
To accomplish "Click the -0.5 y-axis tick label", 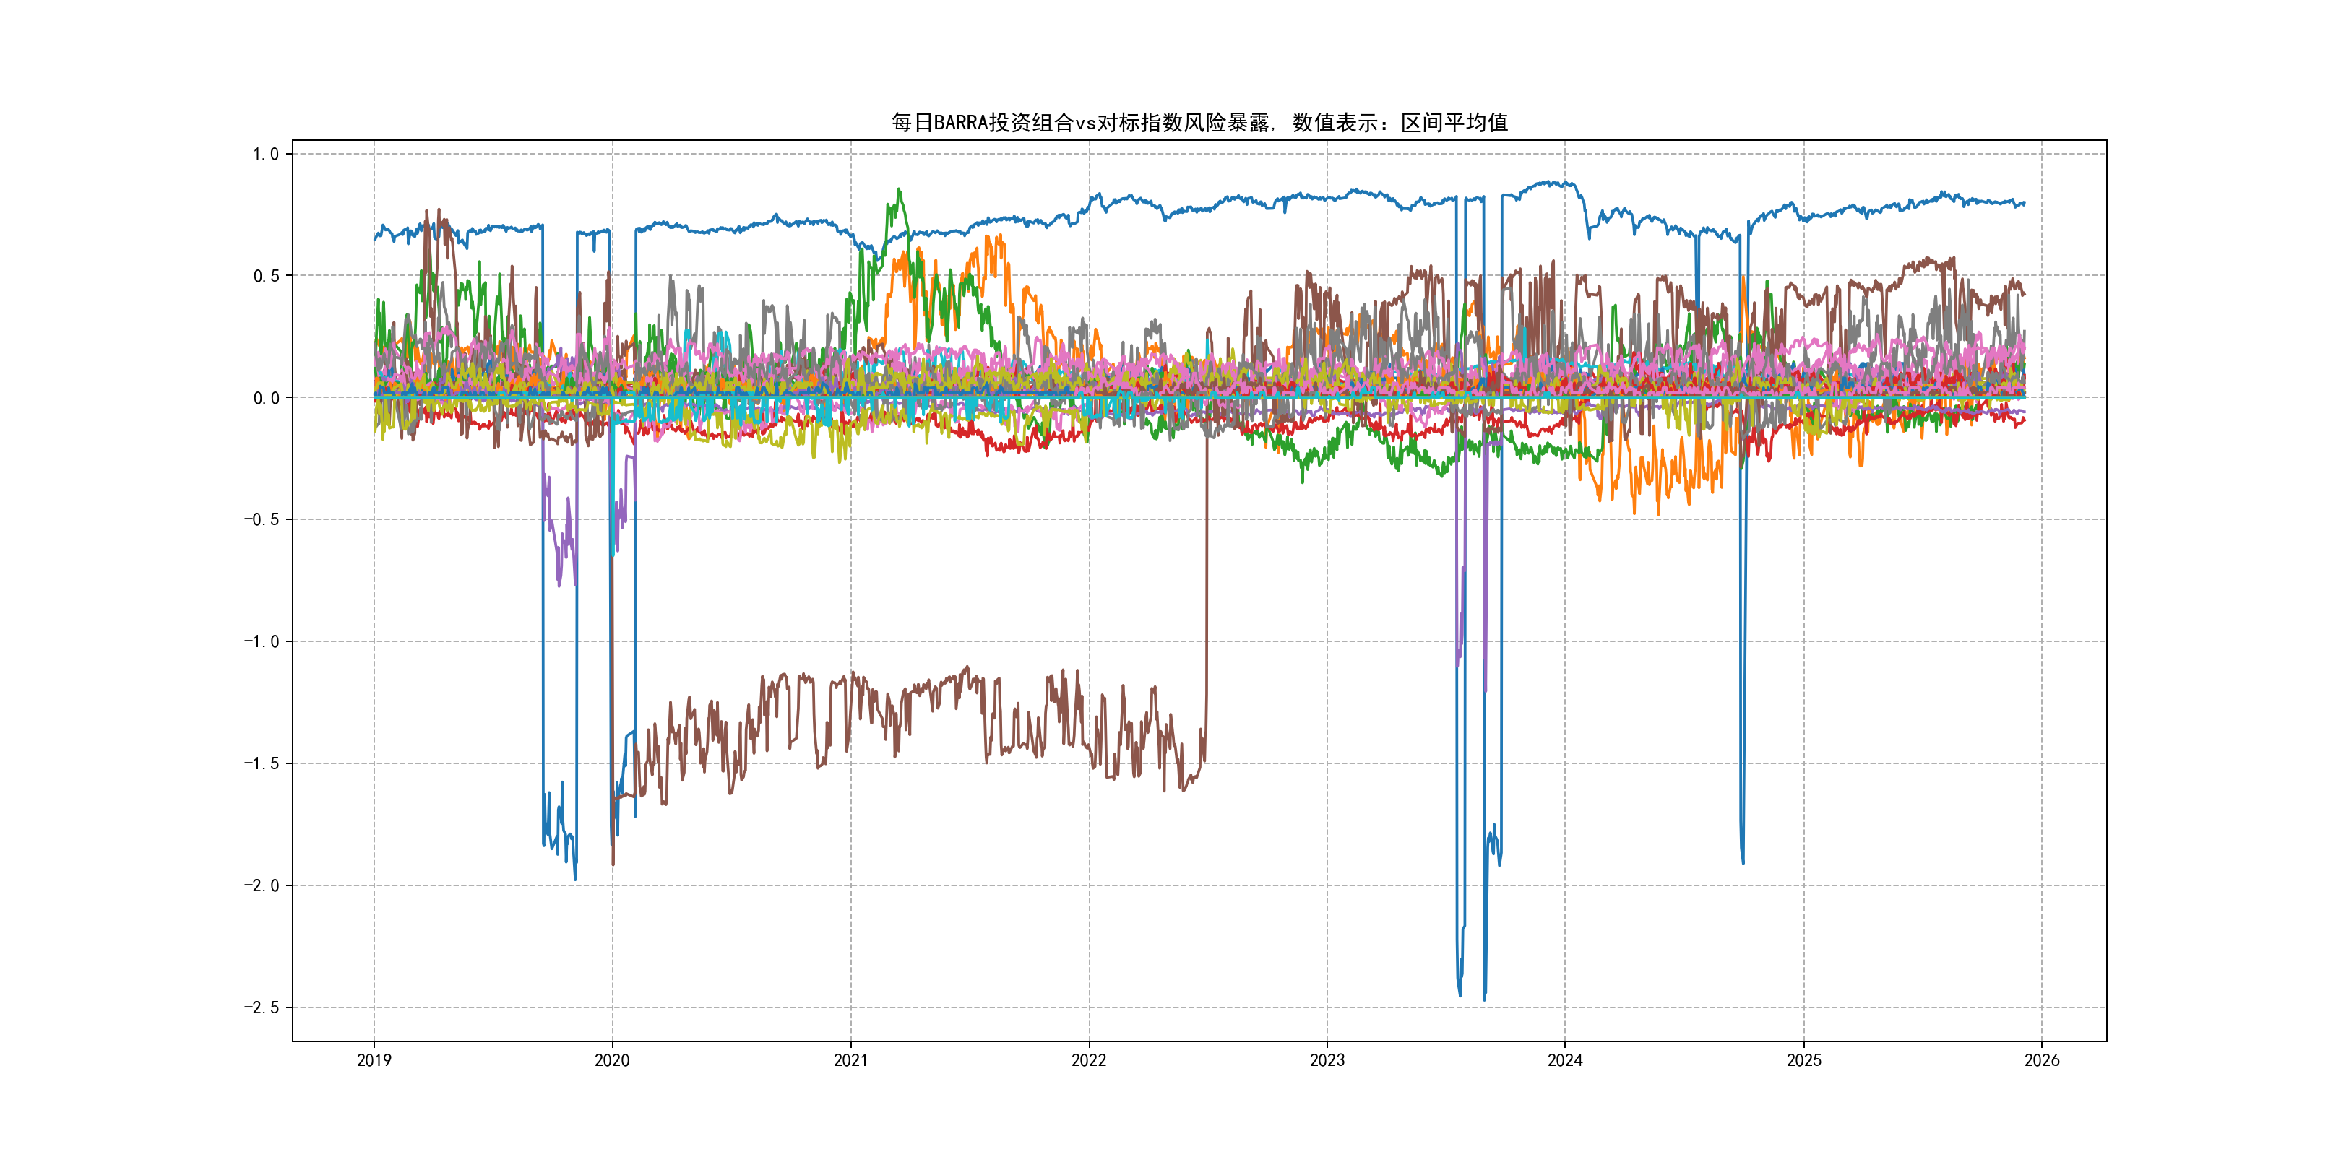I will [262, 519].
